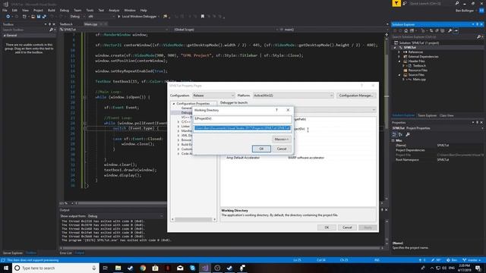The width and height of the screenshot is (486, 273).
Task: Switch to Textbox.h editor tab
Action: point(66,24)
